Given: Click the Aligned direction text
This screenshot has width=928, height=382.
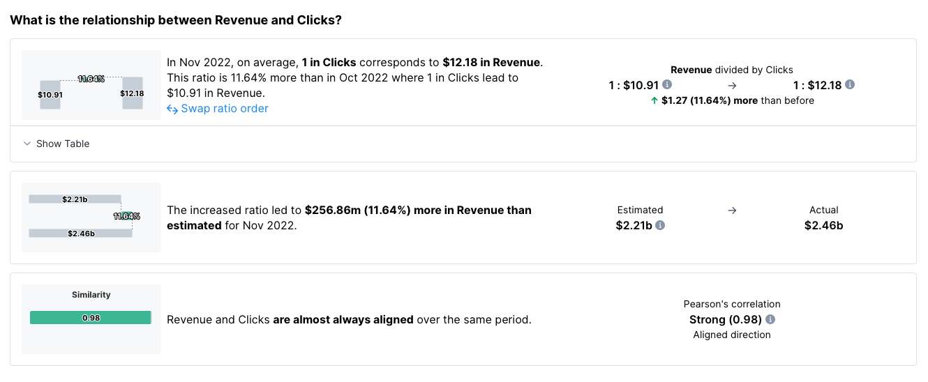Looking at the screenshot, I should pyautogui.click(x=732, y=335).
